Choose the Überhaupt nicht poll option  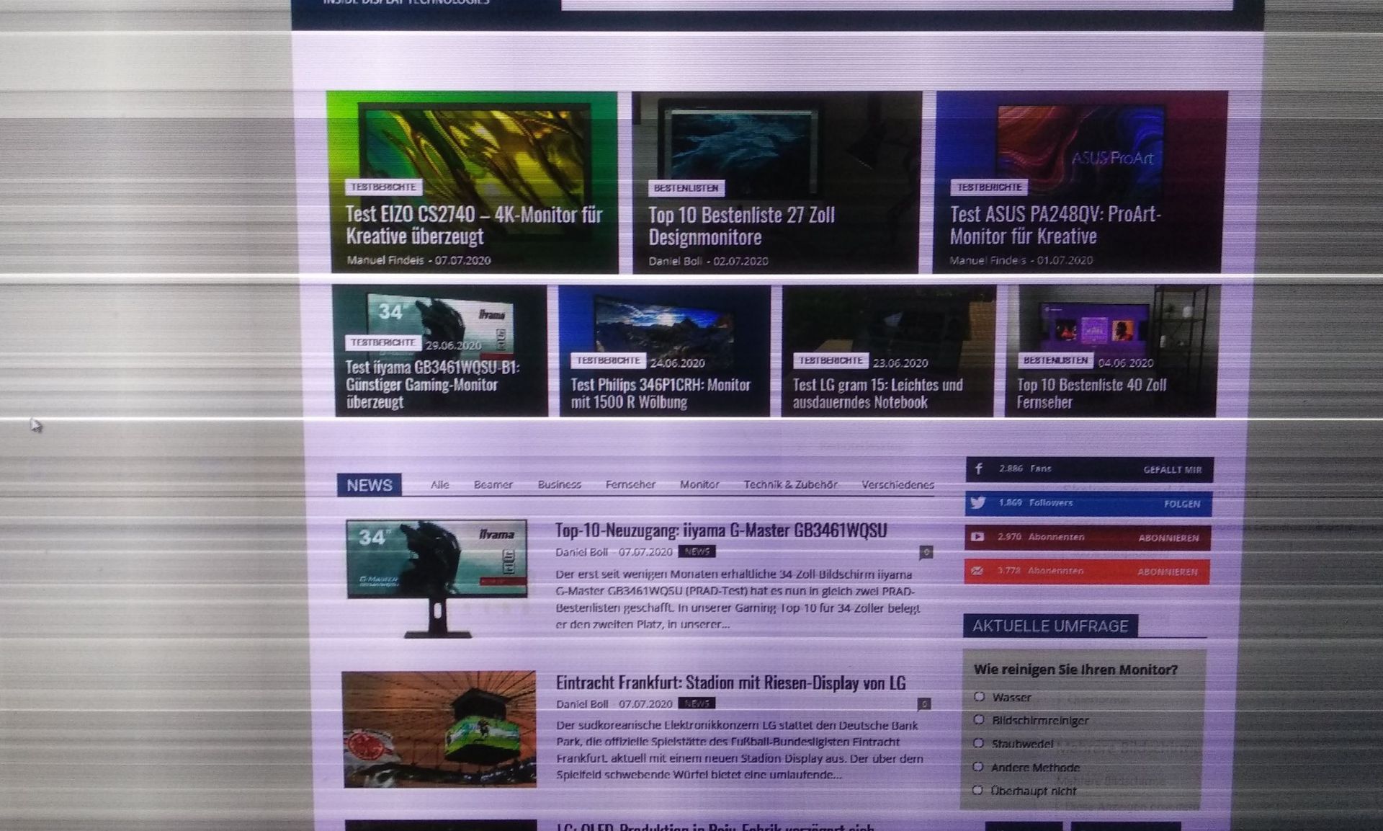pos(977,791)
